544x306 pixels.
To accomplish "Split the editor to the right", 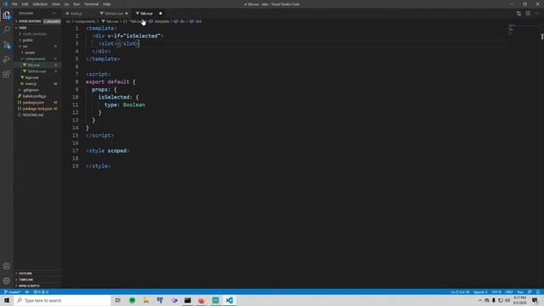I will [528, 14].
